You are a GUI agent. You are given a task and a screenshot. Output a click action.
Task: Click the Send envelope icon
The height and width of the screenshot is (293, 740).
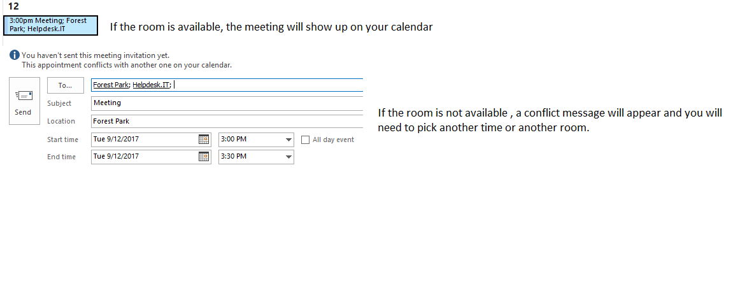[23, 96]
